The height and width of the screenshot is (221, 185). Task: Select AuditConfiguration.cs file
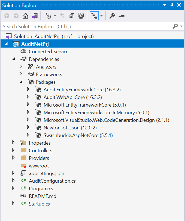[x=52, y=181]
